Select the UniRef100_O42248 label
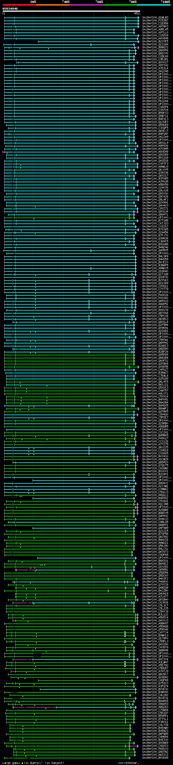The image size is (173, 765). (155, 71)
